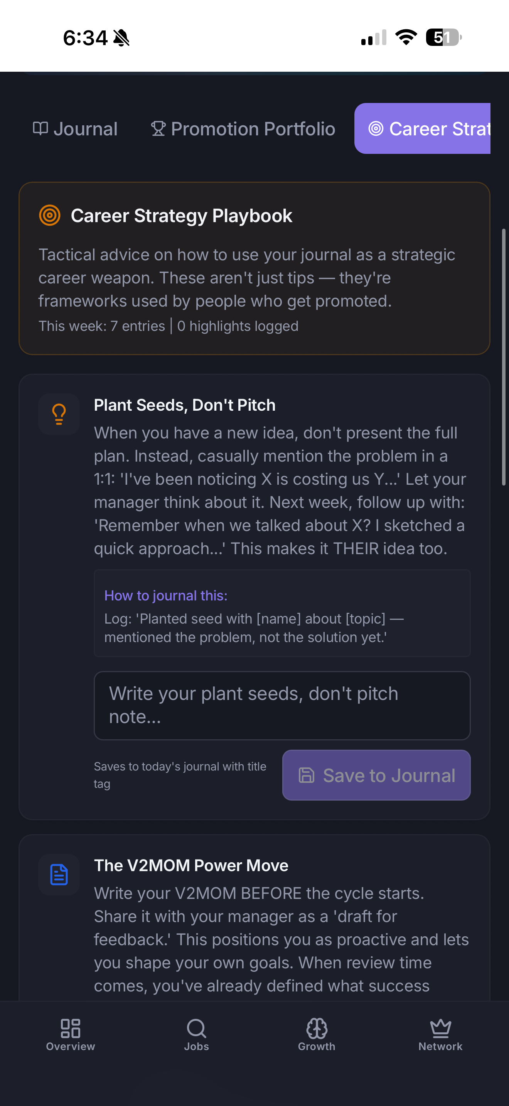Open the Promotion Portfolio tab
This screenshot has width=509, height=1106.
(243, 128)
